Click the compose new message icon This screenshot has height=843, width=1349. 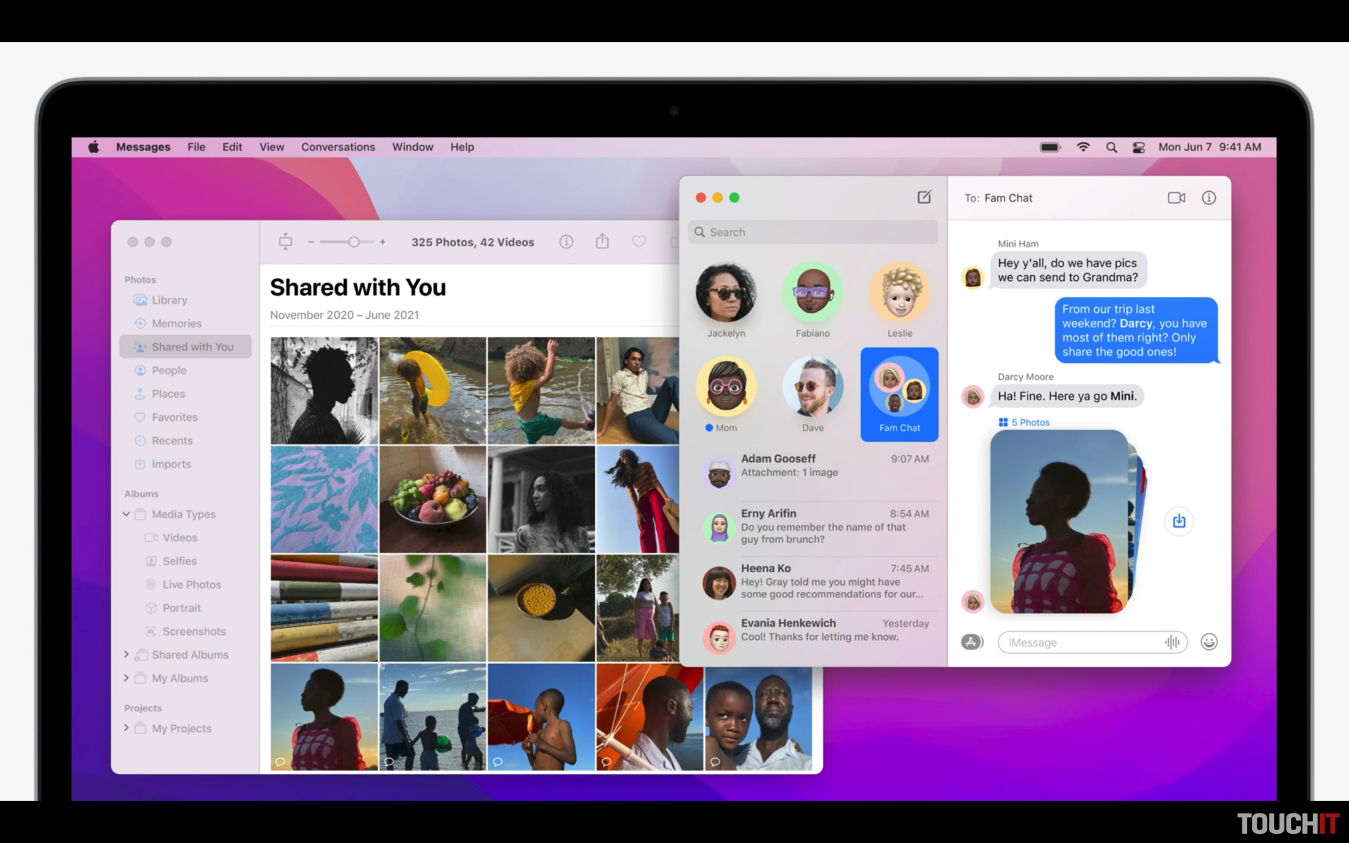click(924, 197)
